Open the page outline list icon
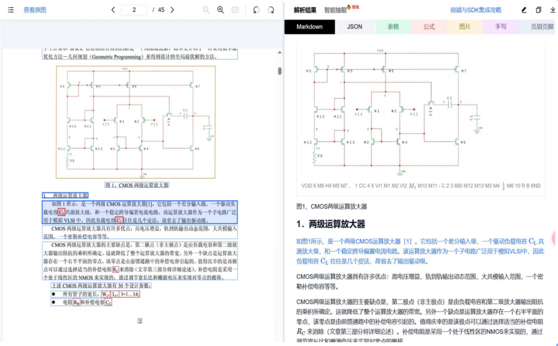The image size is (558, 346). point(11,10)
